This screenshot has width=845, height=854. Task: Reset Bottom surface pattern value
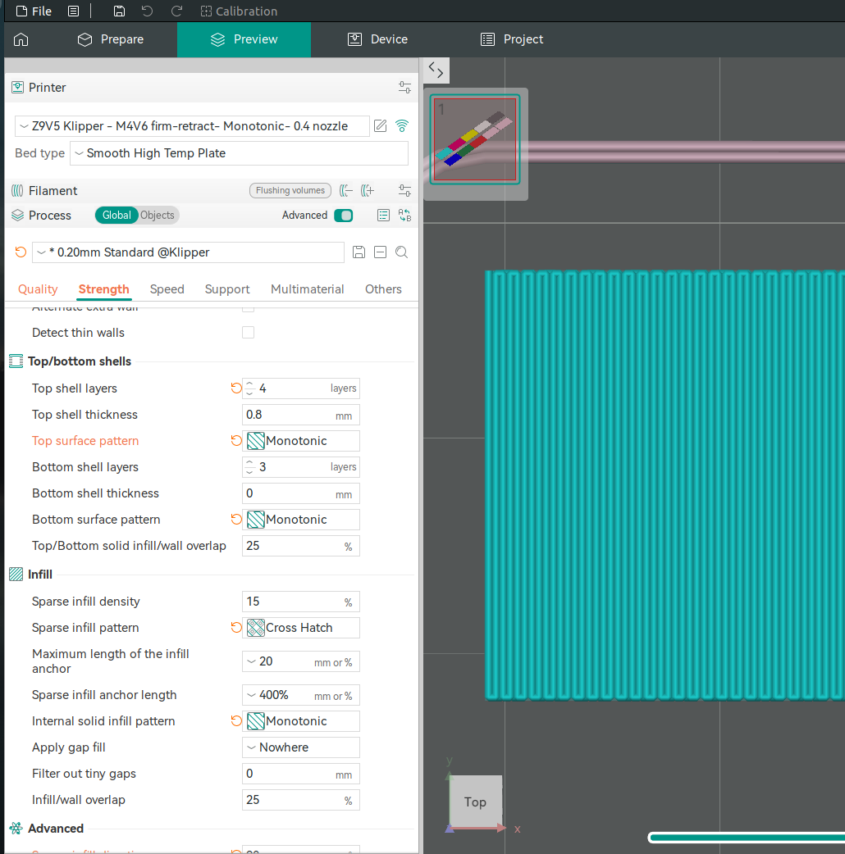click(236, 520)
